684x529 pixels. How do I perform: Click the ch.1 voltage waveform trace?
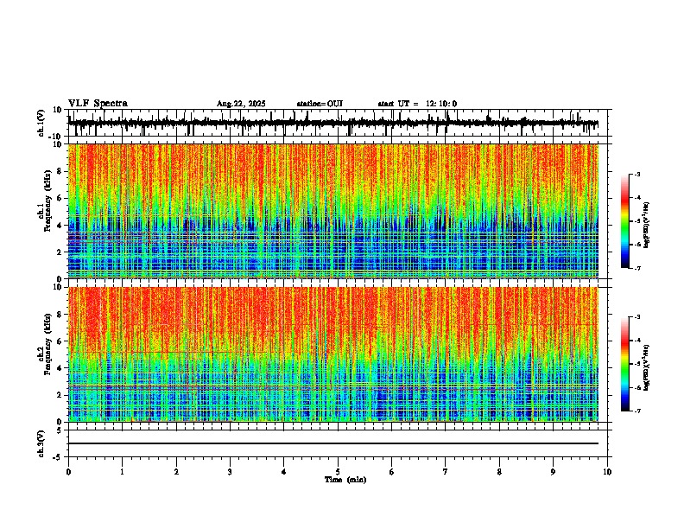click(x=333, y=123)
